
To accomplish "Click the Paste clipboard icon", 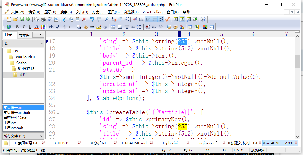I will coord(77,19).
